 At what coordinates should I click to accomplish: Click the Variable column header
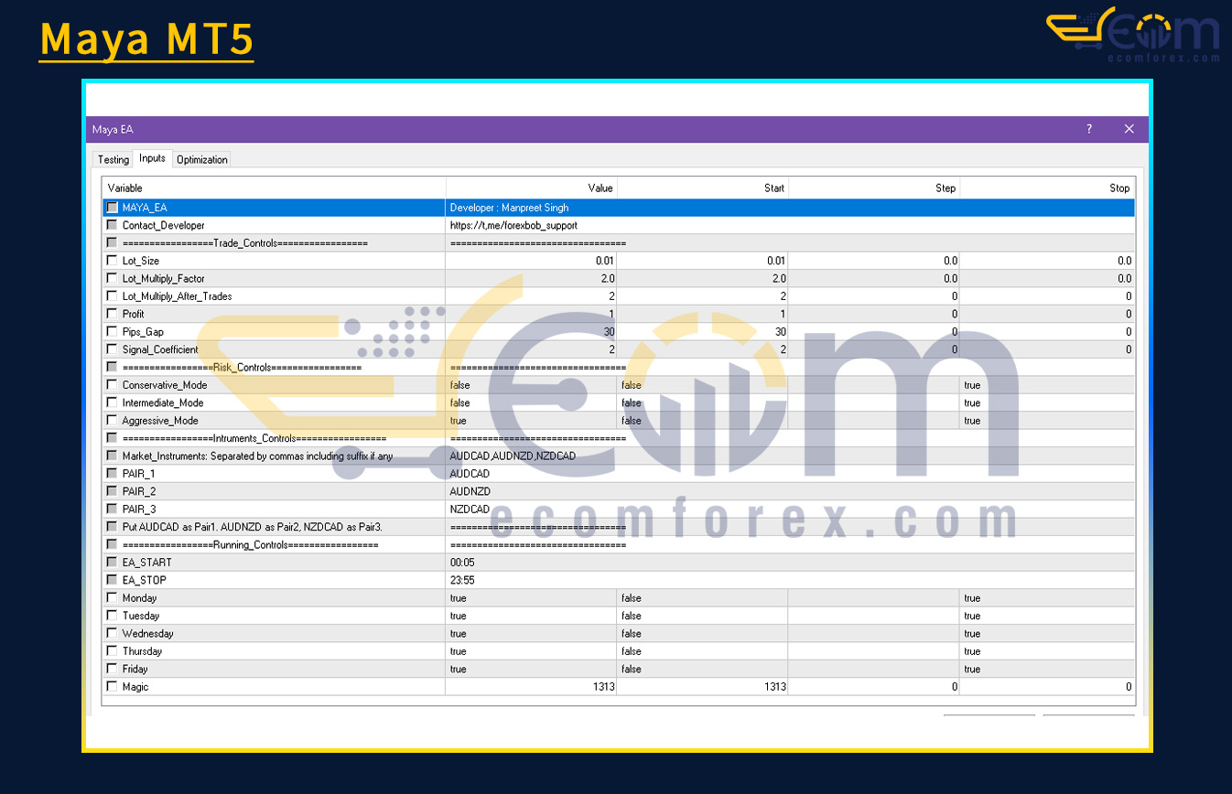point(274,188)
